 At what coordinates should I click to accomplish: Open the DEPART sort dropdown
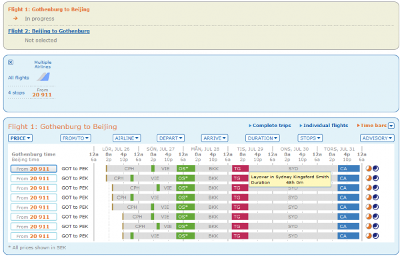[171, 138]
